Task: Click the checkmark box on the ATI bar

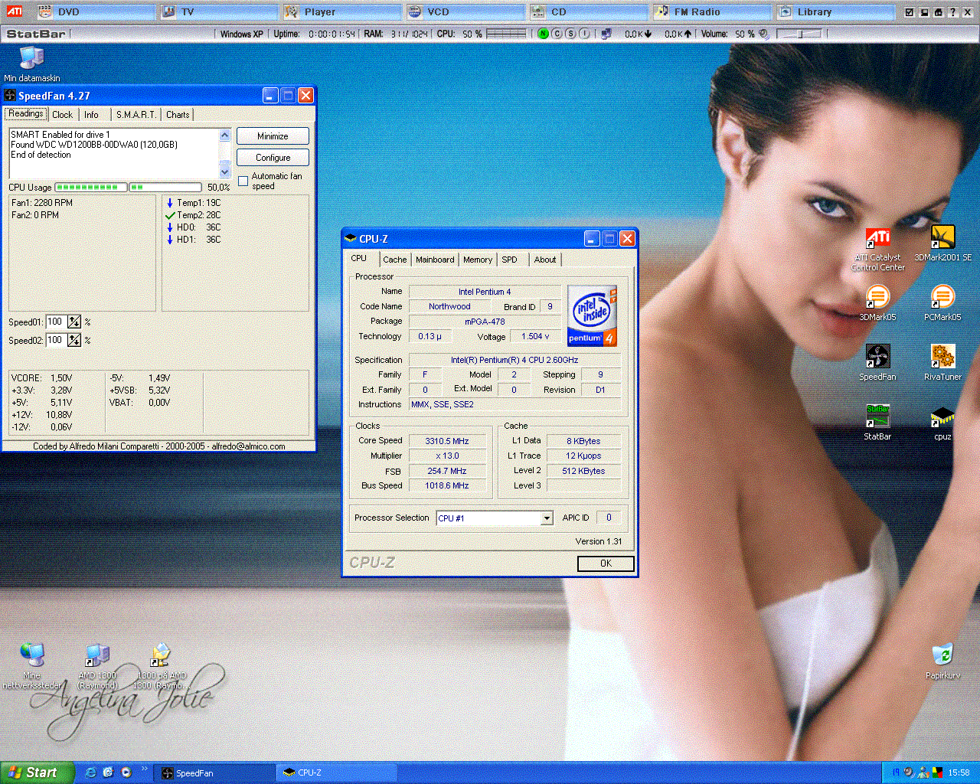Action: tap(909, 12)
